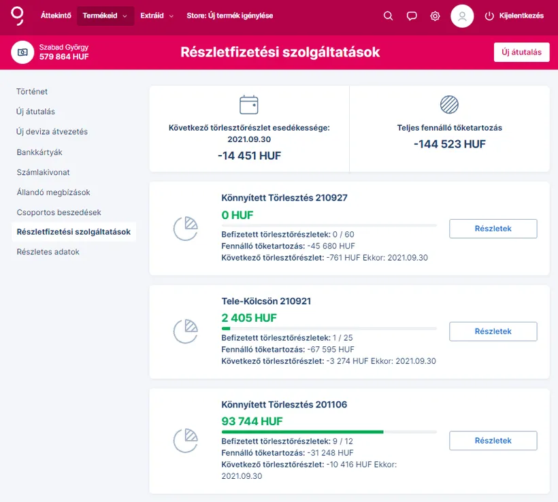The width and height of the screenshot is (558, 502).
Task: Expand the Extráid dropdown menu
Action: [157, 16]
